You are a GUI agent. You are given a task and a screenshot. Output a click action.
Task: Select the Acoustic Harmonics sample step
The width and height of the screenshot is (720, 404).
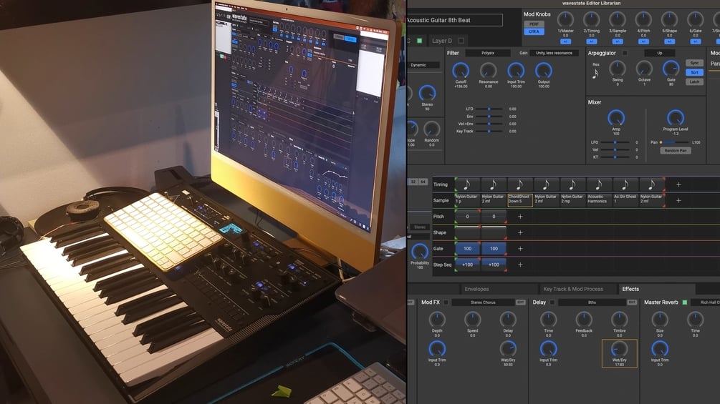point(599,200)
